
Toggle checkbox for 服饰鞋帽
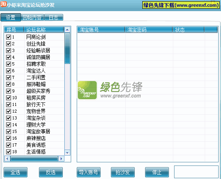click(8, 85)
